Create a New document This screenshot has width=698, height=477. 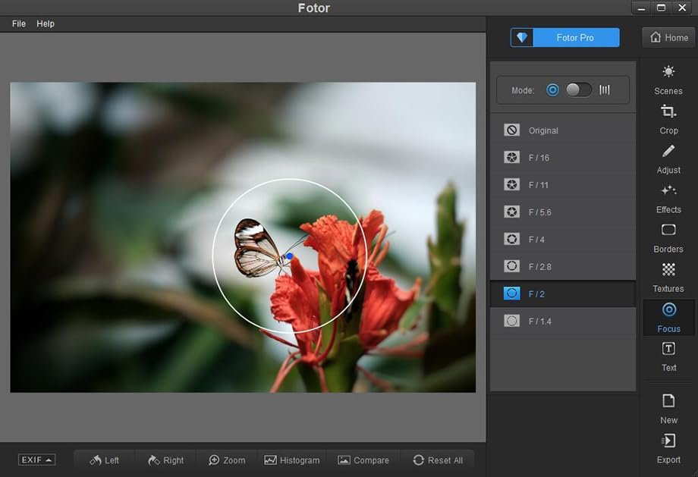coord(668,410)
